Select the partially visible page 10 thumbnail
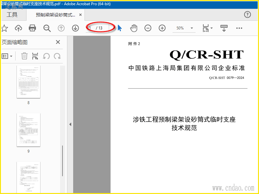This screenshot has width=259, height=194. (28, 177)
